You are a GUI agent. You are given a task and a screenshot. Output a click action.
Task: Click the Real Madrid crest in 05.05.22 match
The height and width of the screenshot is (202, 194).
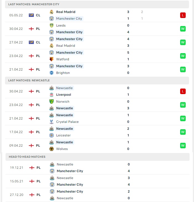point(52,12)
